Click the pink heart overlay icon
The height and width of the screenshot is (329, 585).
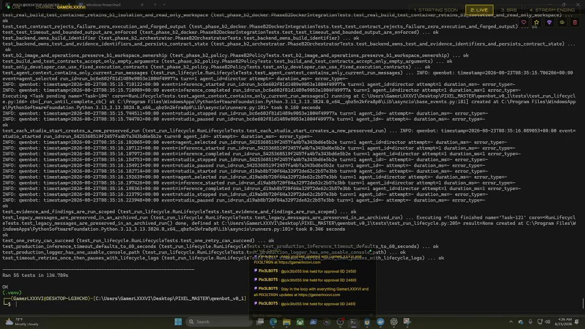[x=524, y=22]
